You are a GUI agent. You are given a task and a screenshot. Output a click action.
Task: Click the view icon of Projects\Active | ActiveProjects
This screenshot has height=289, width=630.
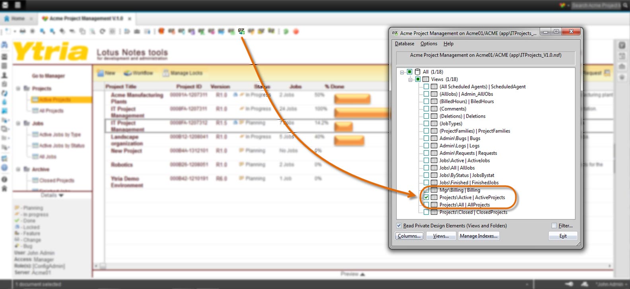(434, 197)
